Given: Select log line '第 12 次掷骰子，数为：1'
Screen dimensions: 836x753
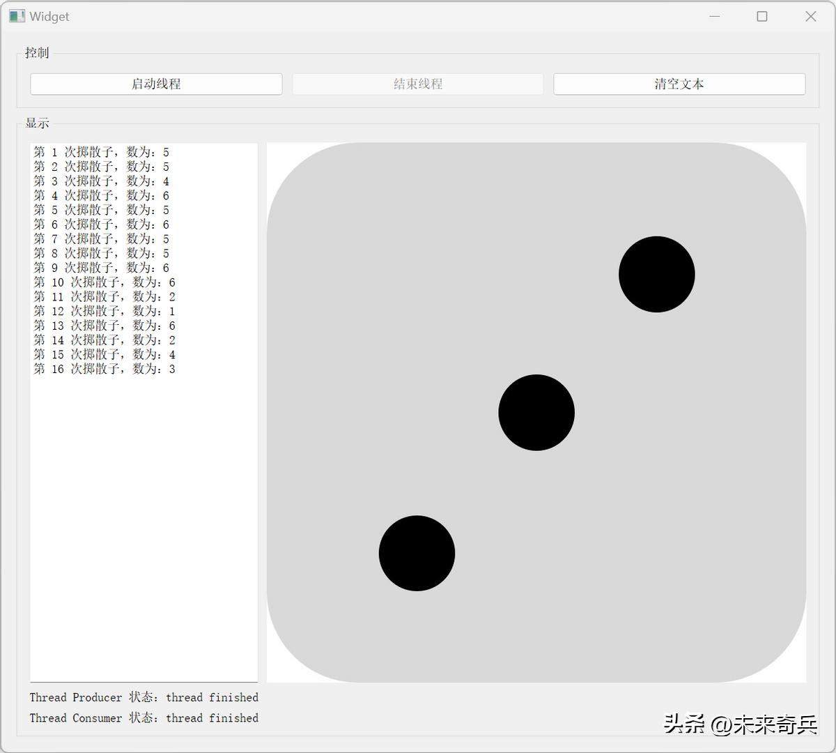Looking at the screenshot, I should (x=104, y=311).
